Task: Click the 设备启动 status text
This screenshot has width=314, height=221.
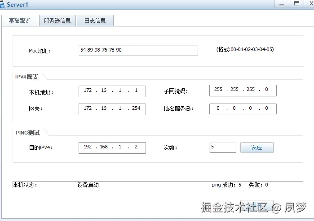Action: tap(88, 185)
